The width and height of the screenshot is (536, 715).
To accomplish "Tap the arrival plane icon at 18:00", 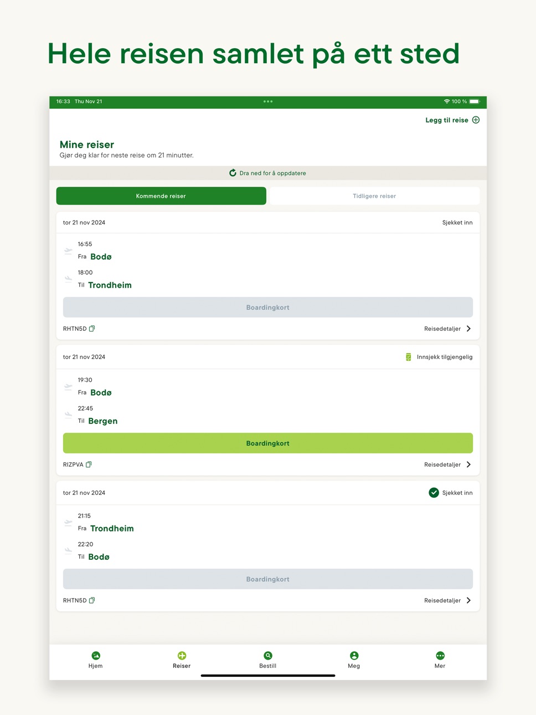I will point(68,279).
